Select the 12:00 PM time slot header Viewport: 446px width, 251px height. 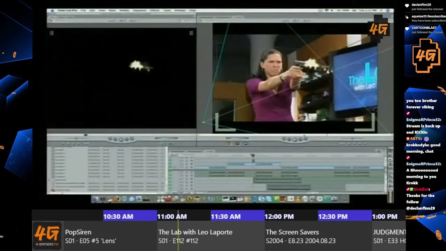tap(291, 216)
